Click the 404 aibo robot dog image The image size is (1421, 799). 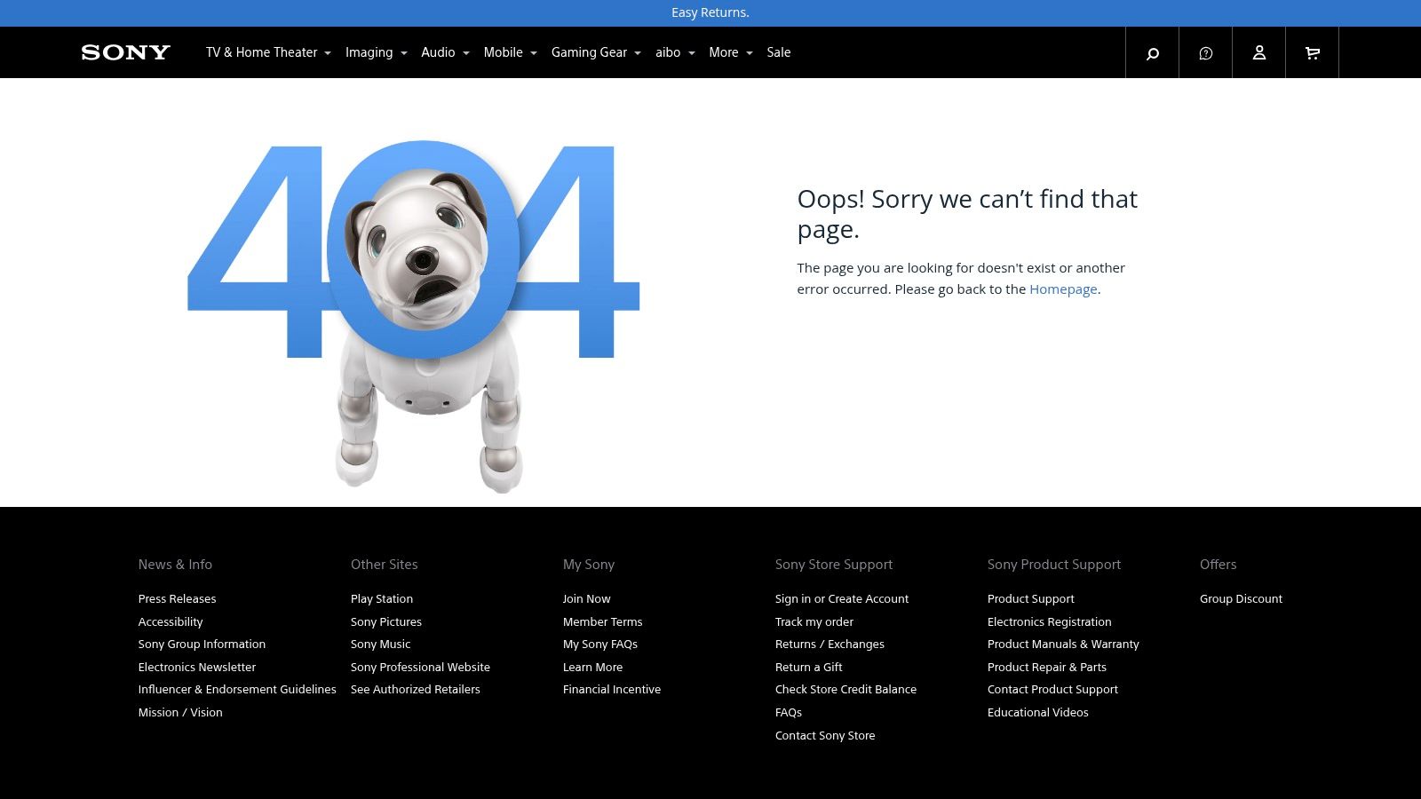414,315
